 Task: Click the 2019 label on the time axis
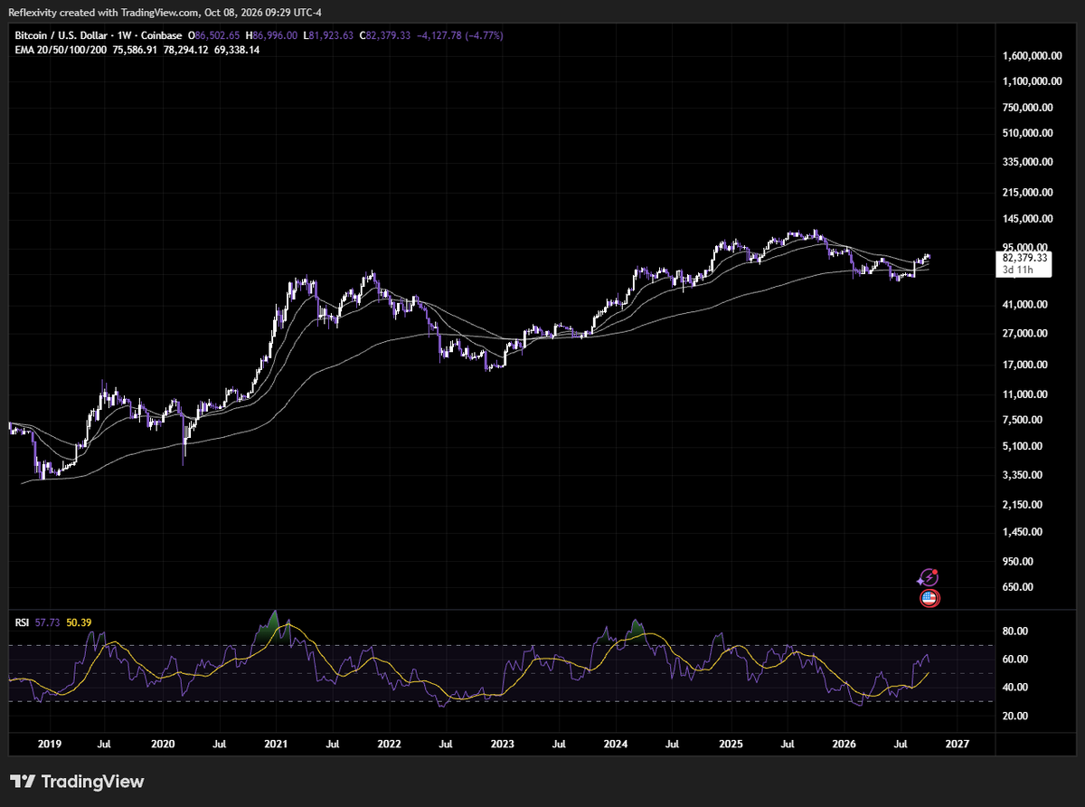pyautogui.click(x=49, y=744)
